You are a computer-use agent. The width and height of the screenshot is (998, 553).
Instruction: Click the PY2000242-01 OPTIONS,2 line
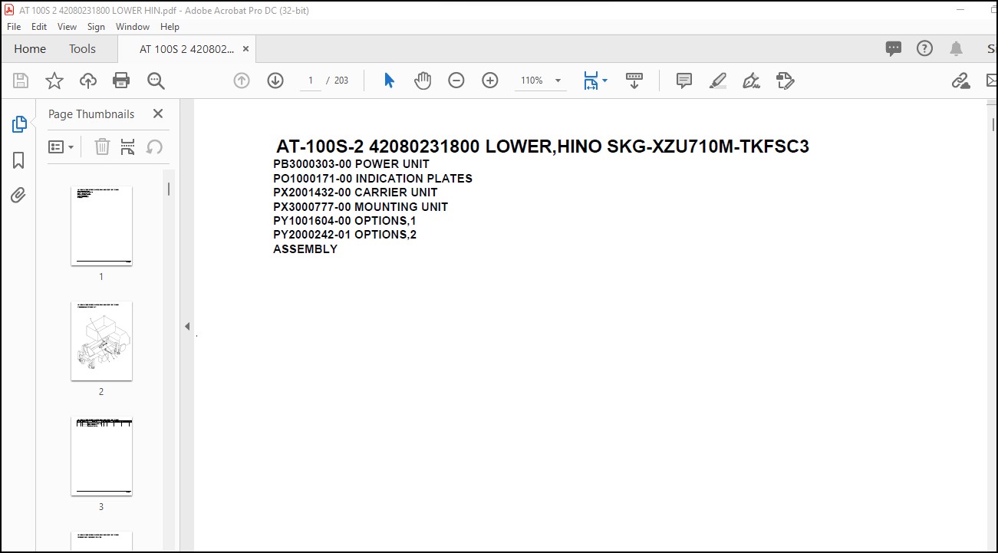coord(345,235)
